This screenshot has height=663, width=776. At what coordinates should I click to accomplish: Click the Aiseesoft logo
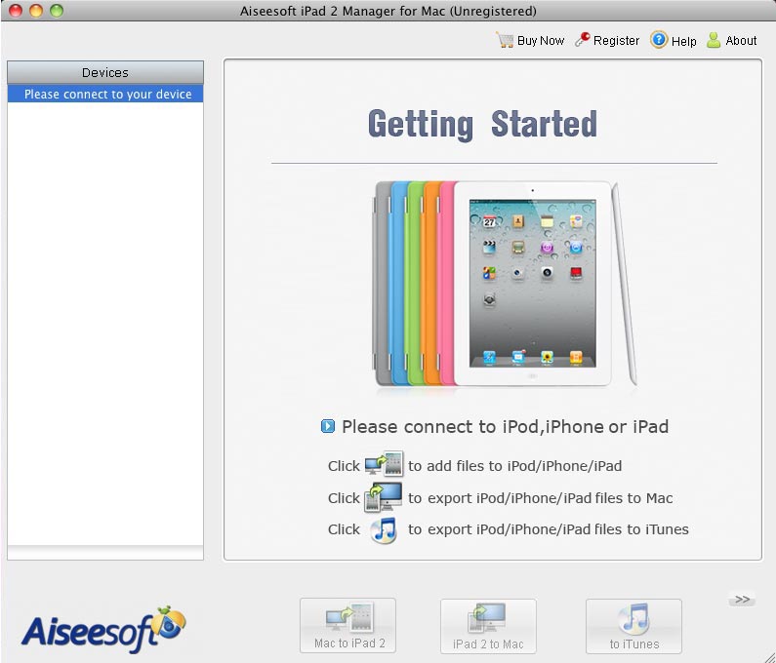(x=102, y=629)
